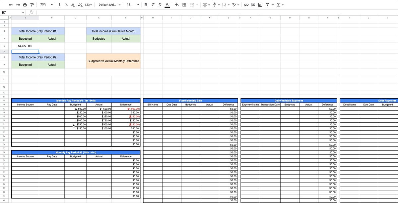Click the Functions sigma icon

[x=278, y=5]
